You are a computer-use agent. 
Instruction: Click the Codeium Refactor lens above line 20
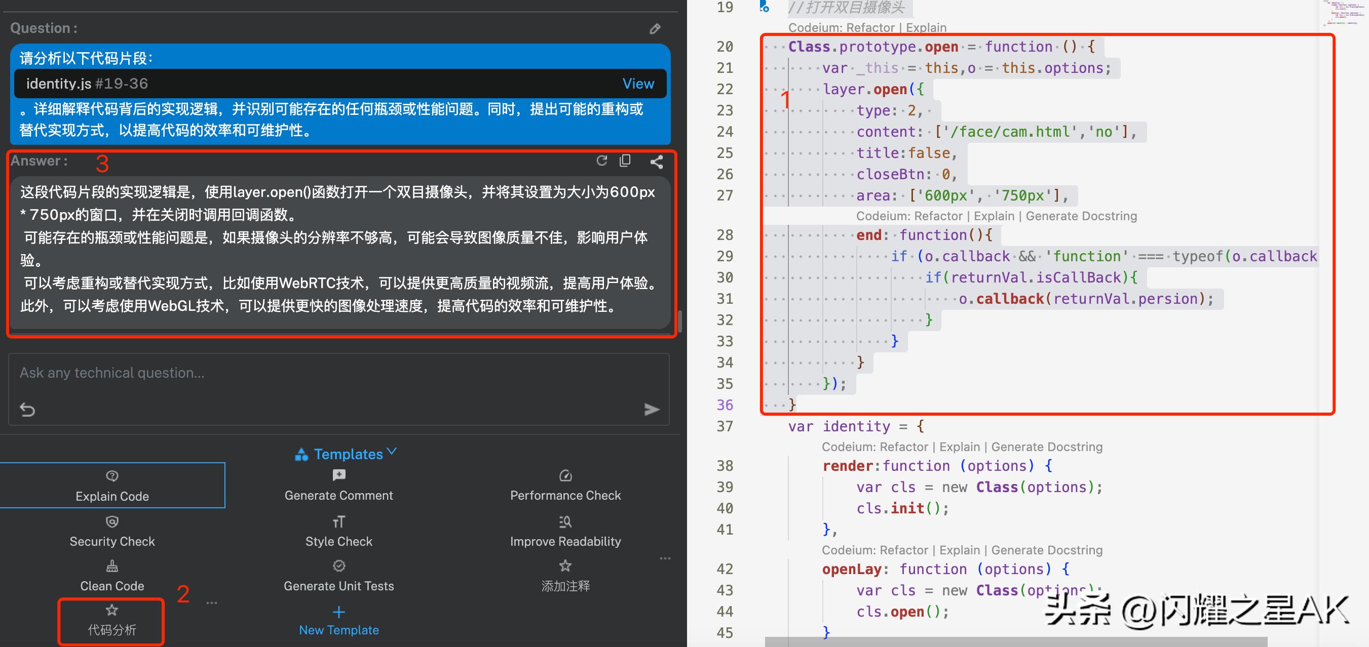[x=870, y=28]
